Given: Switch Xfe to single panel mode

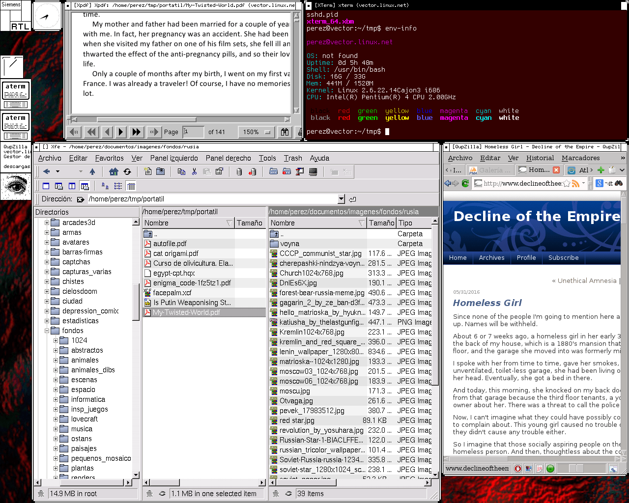Looking at the screenshot, I should pyautogui.click(x=46, y=186).
